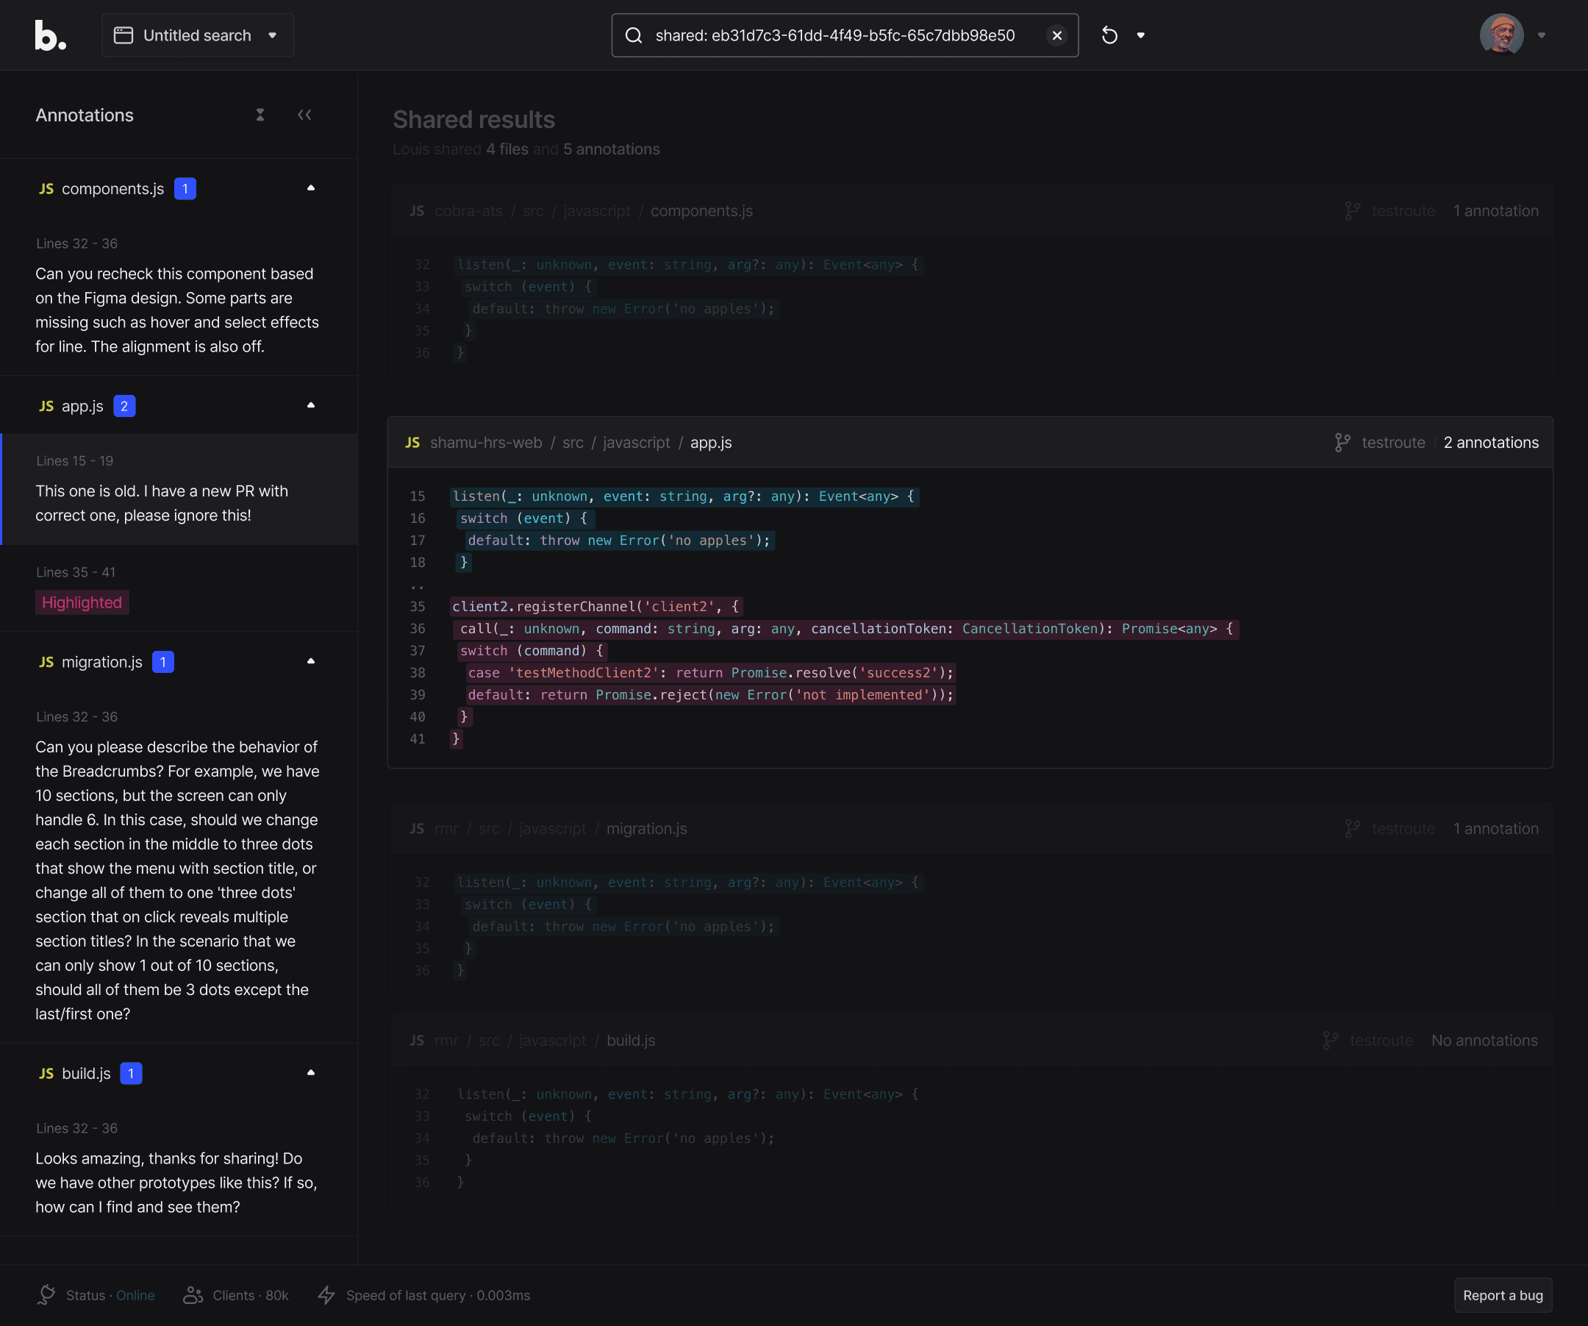Open the build.js 'Looks amazing' annotation
1588x1326 pixels.
(178, 1183)
